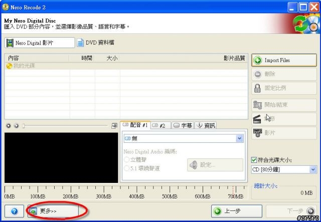Click the 設定... audio settings button
The image size is (321, 222).
[x=215, y=165]
